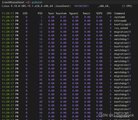Click the 0.01 %system value for systemd
This screenshot has height=120, width=138.
pyautogui.click(x=63, y=17)
